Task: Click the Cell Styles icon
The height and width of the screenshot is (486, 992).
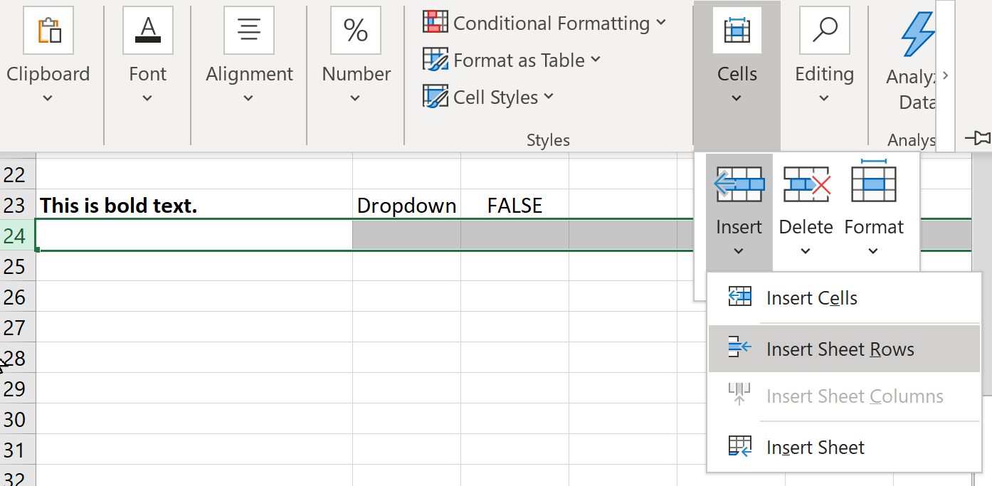Action: [435, 97]
